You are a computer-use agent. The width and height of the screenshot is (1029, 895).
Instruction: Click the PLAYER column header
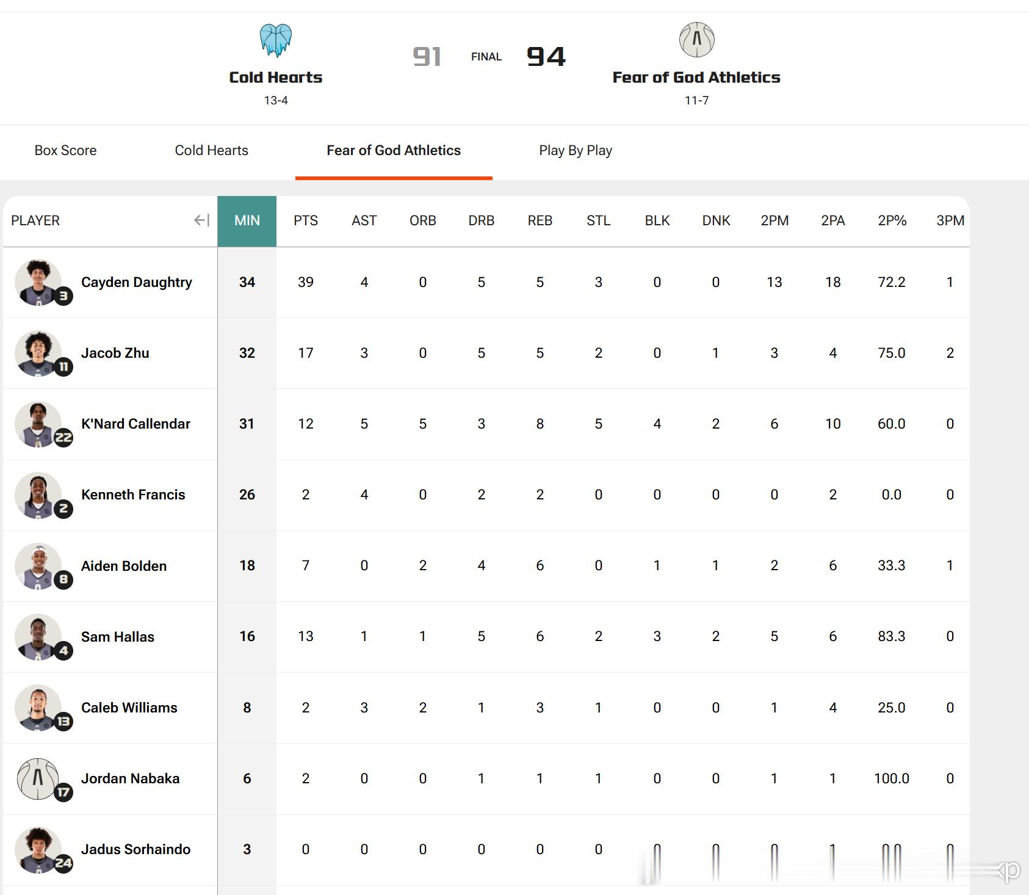click(35, 220)
